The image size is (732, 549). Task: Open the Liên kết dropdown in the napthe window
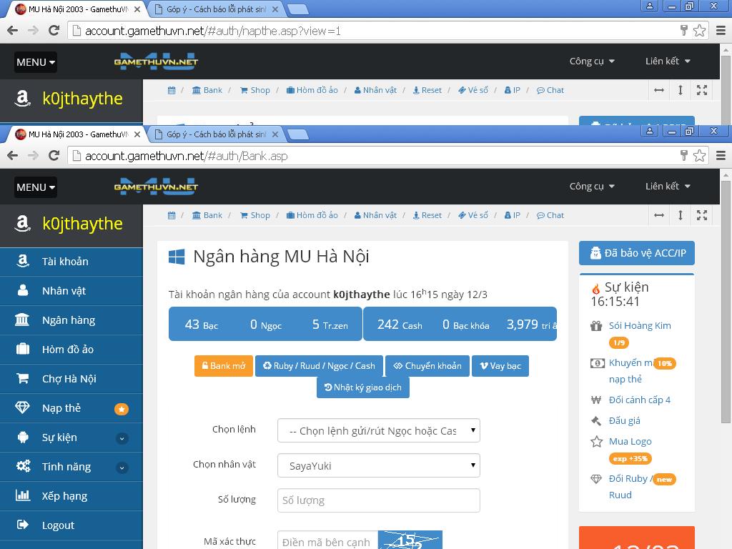tap(668, 61)
